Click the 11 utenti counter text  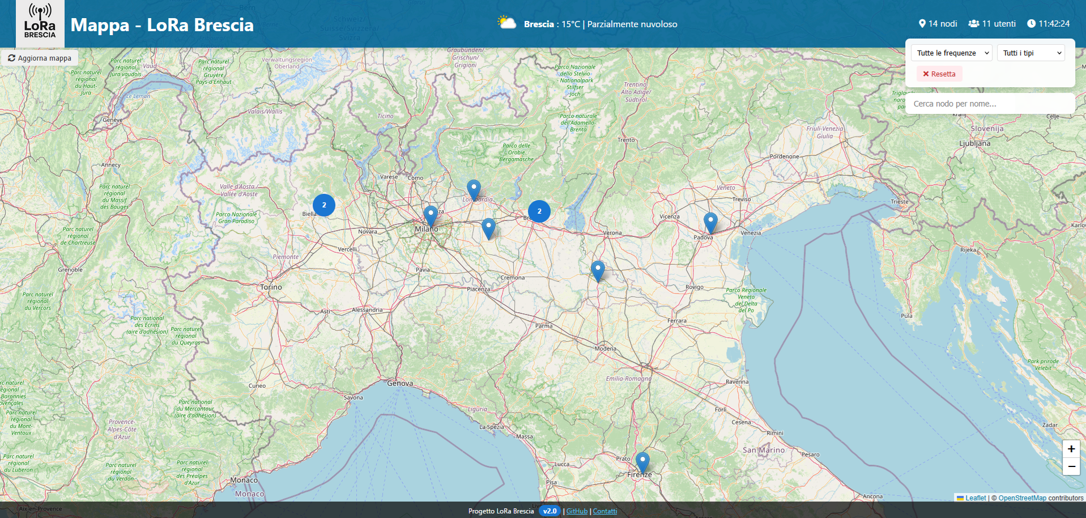pos(999,24)
